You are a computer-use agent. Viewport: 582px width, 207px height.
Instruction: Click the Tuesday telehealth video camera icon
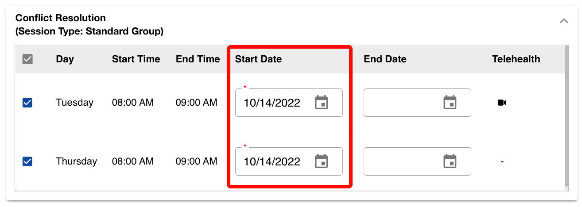click(x=502, y=103)
